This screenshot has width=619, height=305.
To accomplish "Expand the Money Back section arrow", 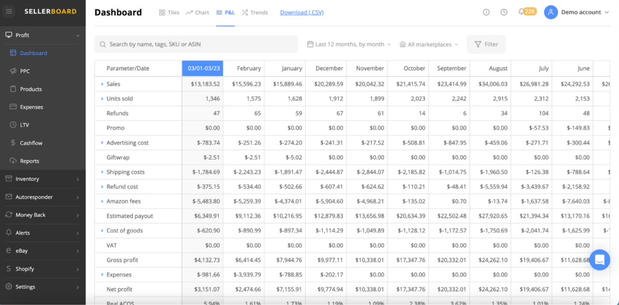I will (x=77, y=215).
